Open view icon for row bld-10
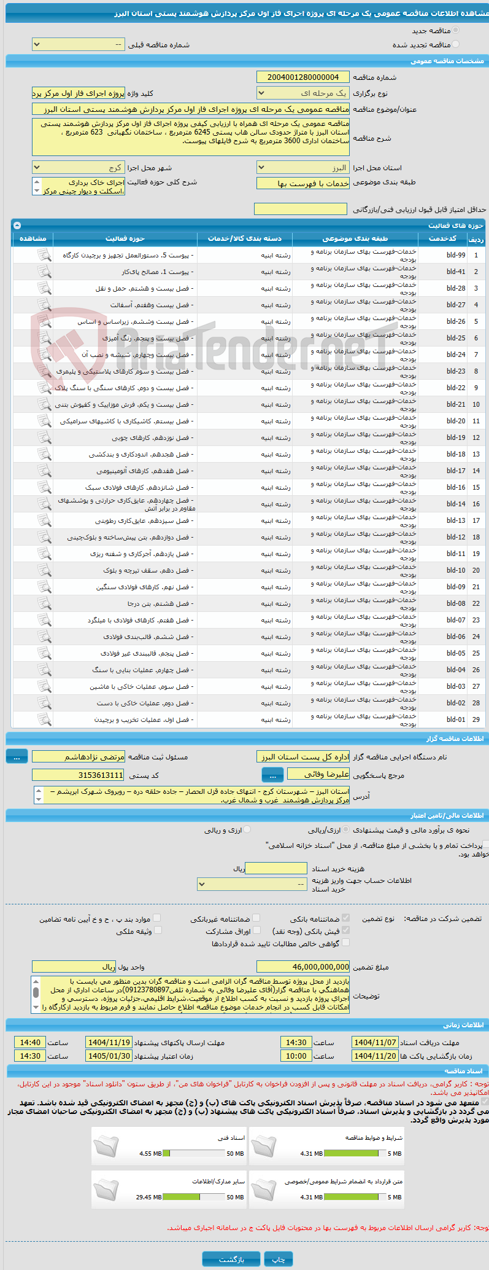489x1270 pixels. click(44, 570)
